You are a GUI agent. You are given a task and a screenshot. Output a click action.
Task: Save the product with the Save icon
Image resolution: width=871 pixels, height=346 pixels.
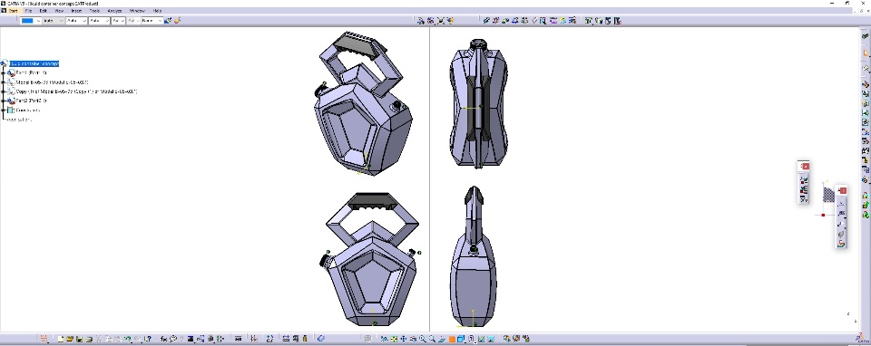(x=80, y=338)
